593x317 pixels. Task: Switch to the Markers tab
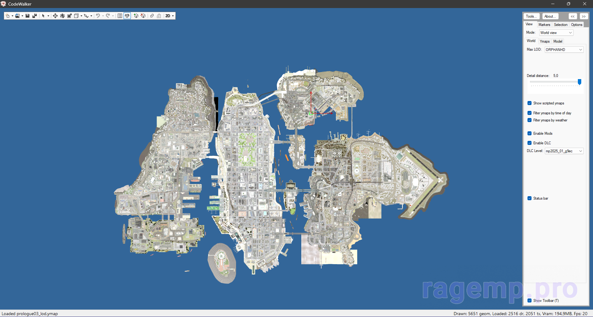[544, 25]
